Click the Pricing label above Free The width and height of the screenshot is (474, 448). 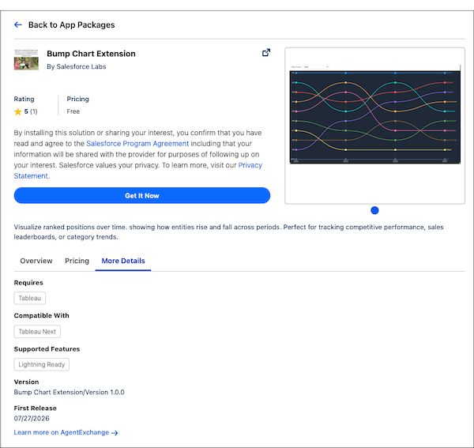pyautogui.click(x=78, y=99)
